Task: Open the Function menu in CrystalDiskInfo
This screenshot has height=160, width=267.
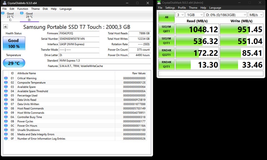Action: point(23,9)
